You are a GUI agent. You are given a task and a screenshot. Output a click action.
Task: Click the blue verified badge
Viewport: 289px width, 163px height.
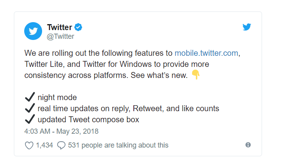[78, 27]
